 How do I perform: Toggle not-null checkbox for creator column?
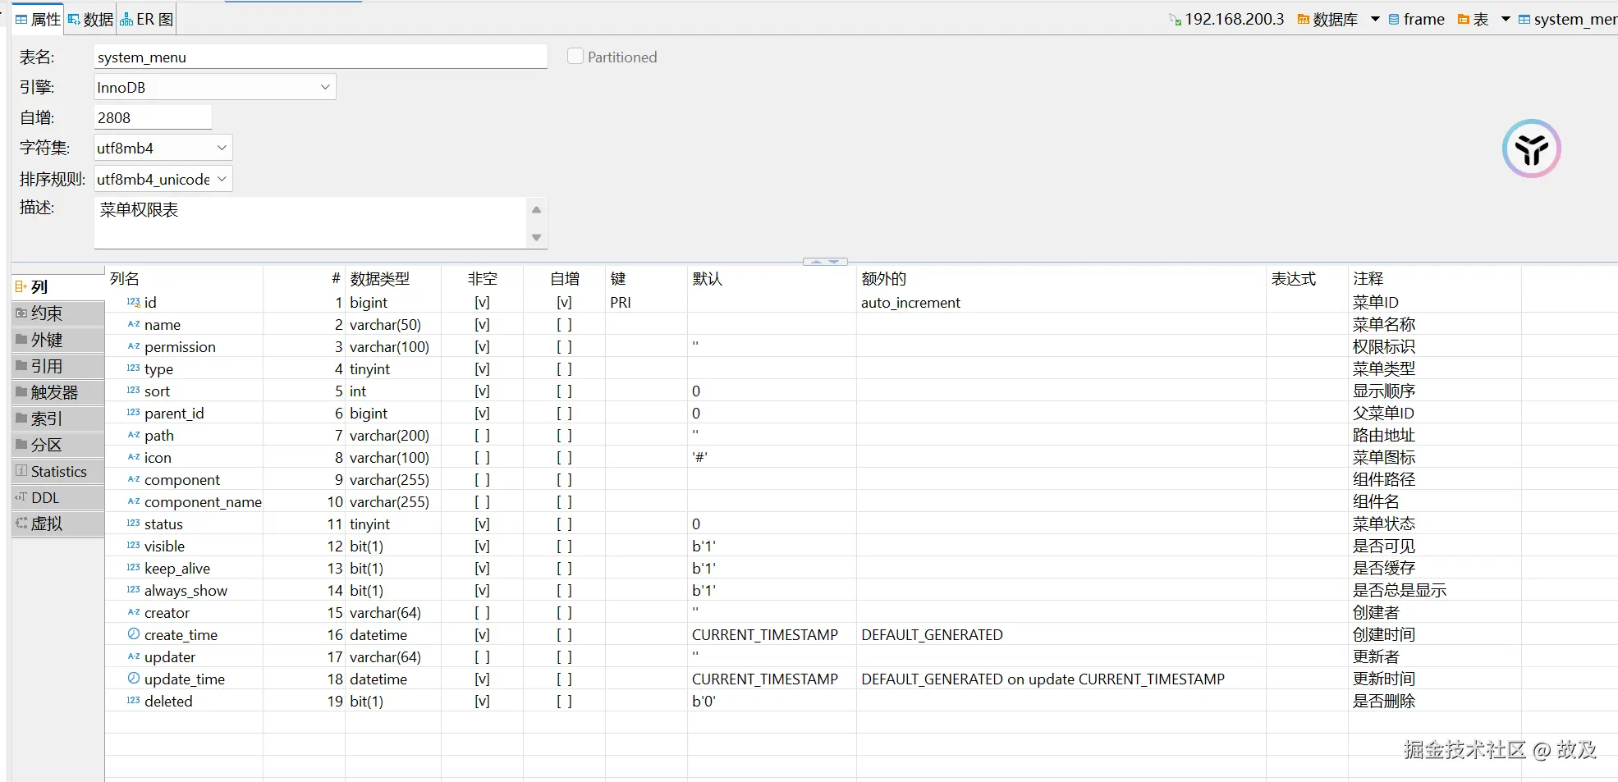482,613
